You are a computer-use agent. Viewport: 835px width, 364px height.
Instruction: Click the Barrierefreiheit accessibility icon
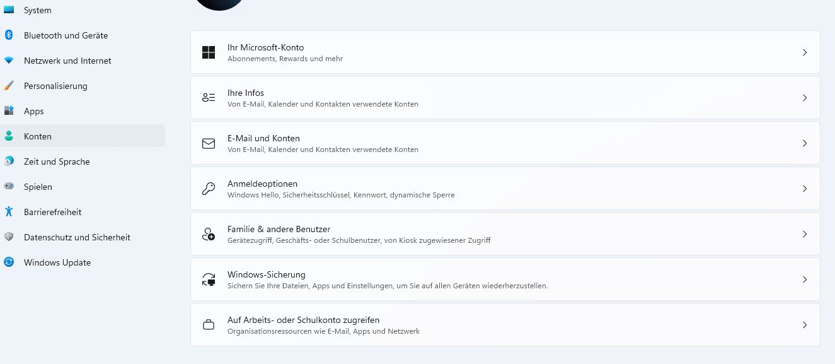tap(9, 212)
